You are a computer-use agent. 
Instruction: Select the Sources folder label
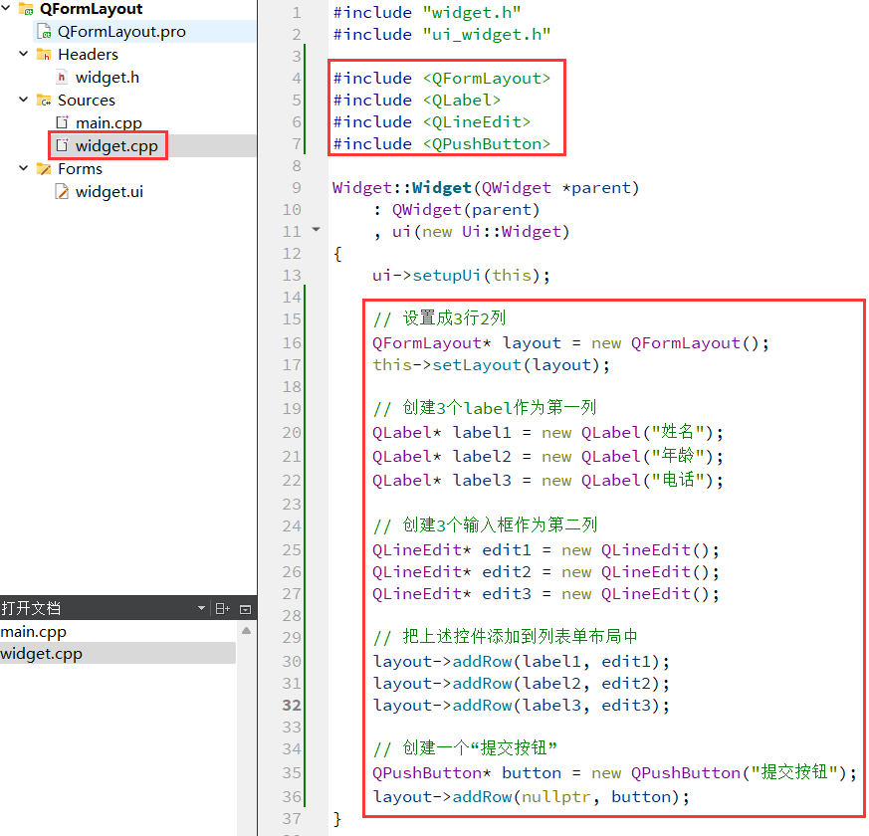[x=87, y=101]
